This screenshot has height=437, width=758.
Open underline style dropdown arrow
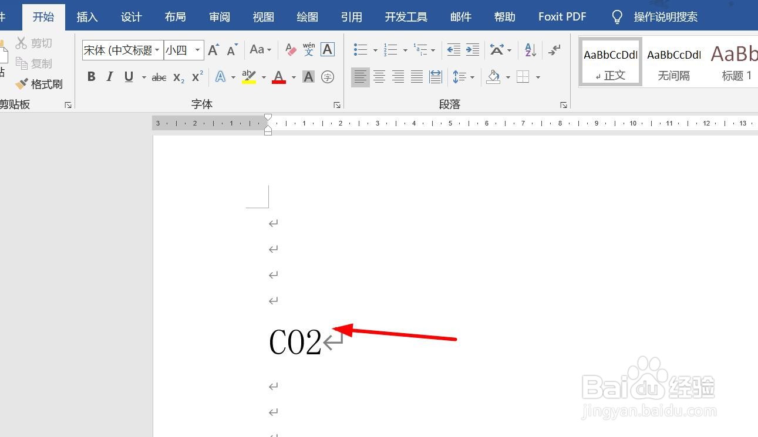(143, 77)
